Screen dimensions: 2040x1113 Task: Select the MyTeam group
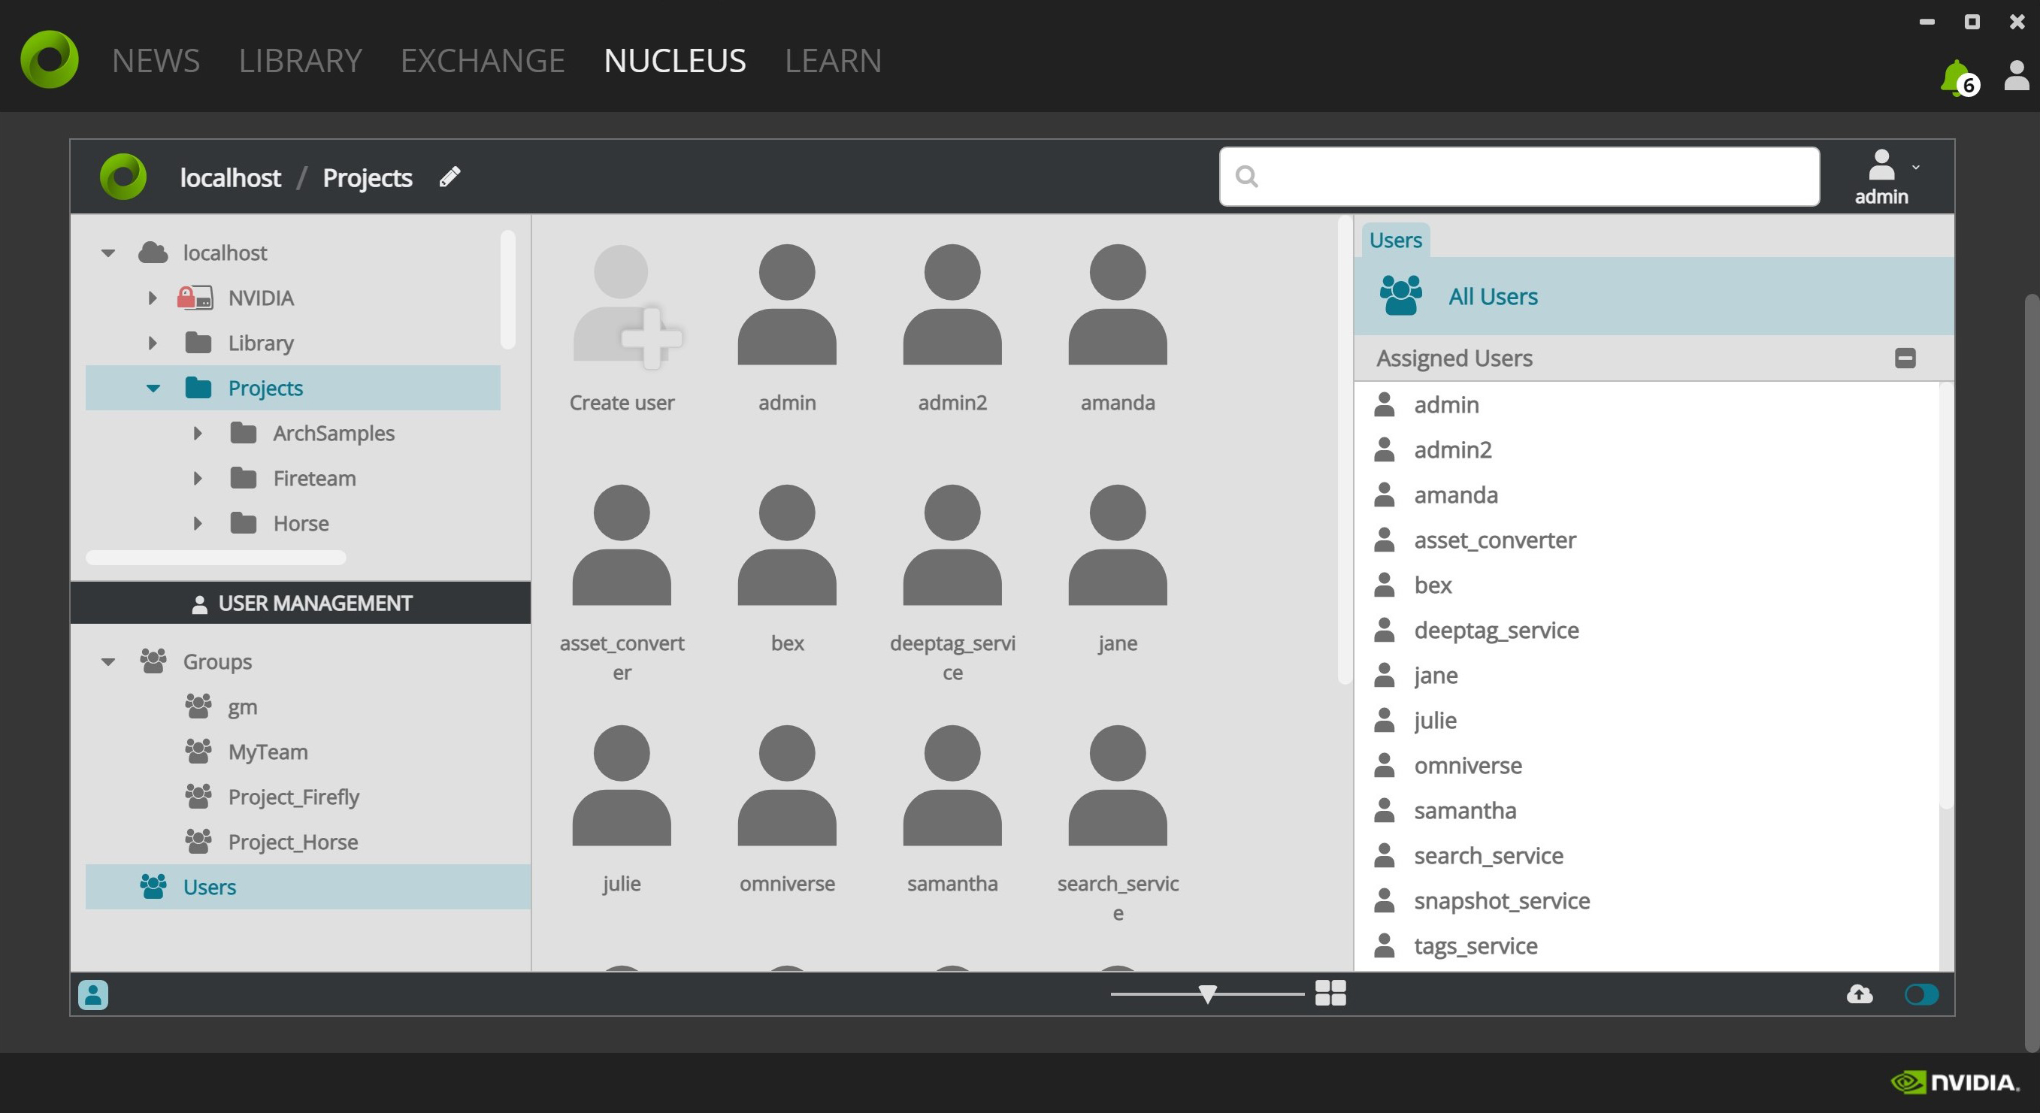tap(268, 752)
